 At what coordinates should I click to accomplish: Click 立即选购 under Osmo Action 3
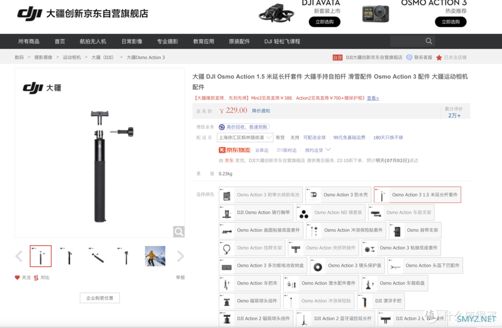450,22
